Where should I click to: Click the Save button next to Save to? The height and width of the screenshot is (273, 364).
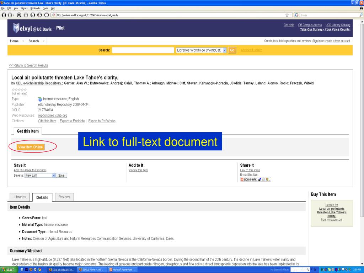(x=61, y=176)
